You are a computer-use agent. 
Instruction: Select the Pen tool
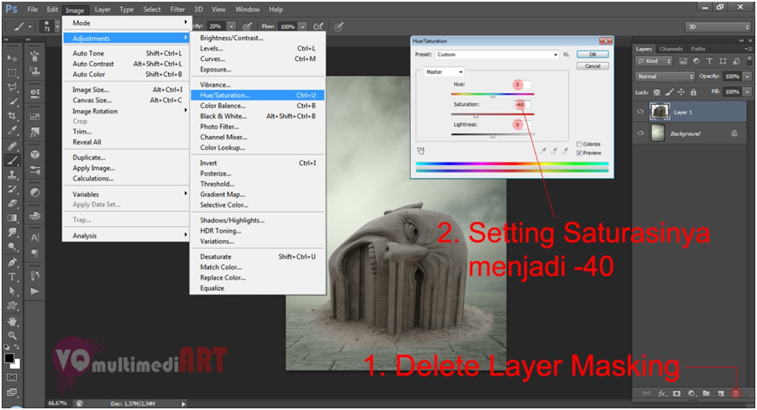pos(12,262)
